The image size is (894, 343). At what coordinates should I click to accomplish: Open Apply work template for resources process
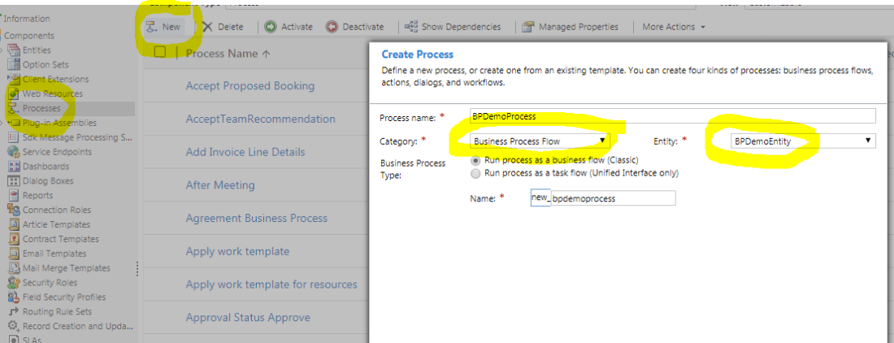(271, 284)
